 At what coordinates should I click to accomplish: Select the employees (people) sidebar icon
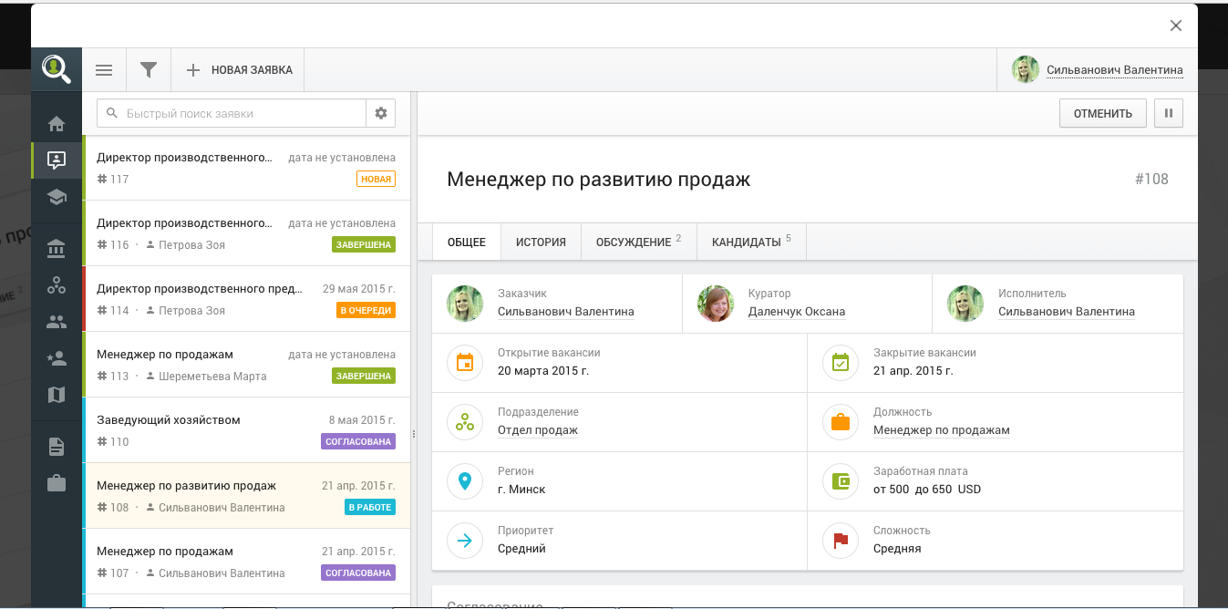[x=57, y=321]
